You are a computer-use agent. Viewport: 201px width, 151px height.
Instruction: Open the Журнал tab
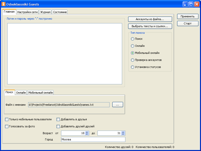coord(45,12)
